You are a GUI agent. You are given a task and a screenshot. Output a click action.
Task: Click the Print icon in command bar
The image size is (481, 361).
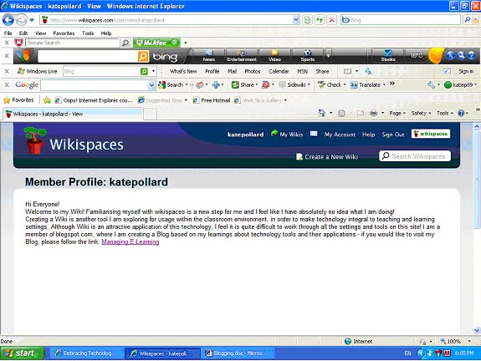pyautogui.click(x=373, y=114)
